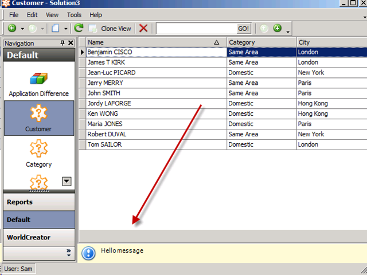Click the Hong Kong city of Ken WONG
The image size is (367, 275).
pyautogui.click(x=331, y=114)
